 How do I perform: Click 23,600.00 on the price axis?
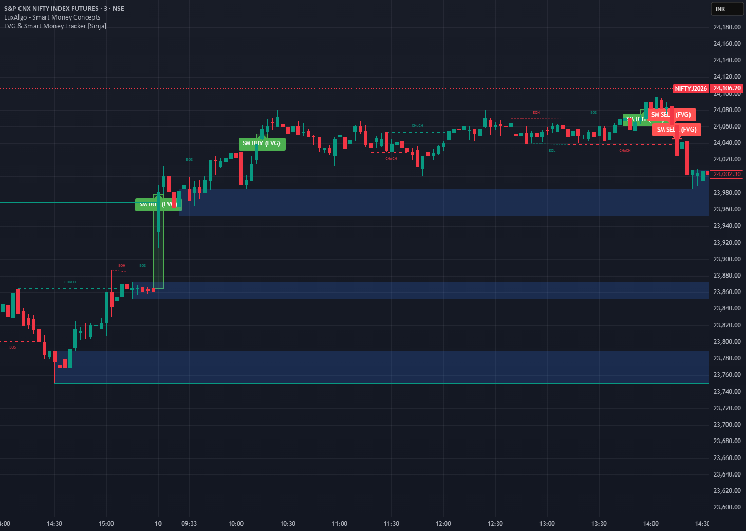point(727,507)
